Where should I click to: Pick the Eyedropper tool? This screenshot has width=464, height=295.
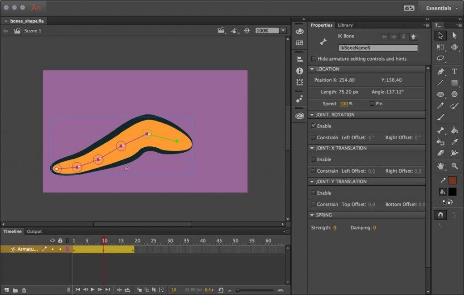point(454,142)
